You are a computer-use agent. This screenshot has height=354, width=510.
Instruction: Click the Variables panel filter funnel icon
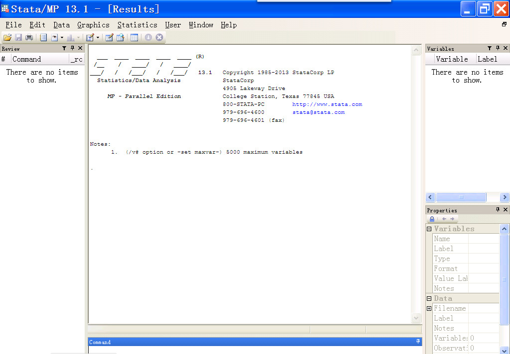click(x=490, y=48)
